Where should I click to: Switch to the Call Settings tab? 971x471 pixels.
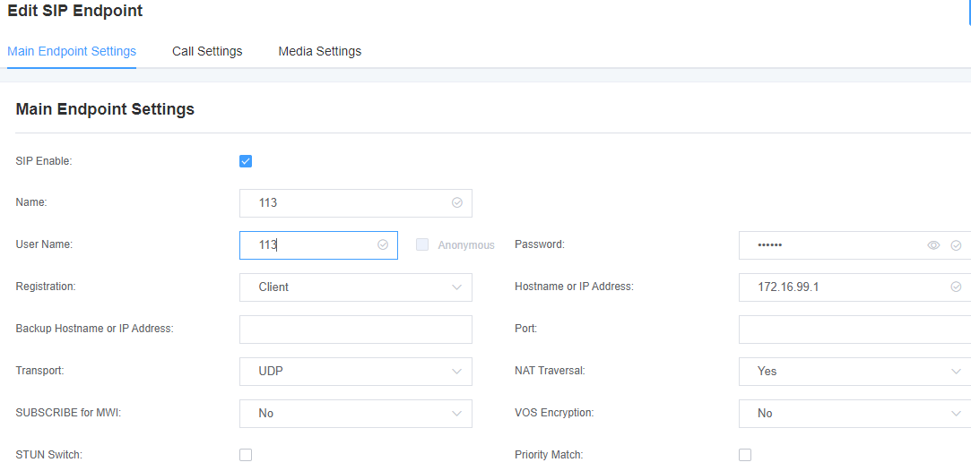[207, 51]
